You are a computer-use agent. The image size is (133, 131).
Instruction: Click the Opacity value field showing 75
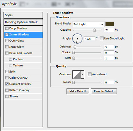pyautogui.click(x=109, y=30)
